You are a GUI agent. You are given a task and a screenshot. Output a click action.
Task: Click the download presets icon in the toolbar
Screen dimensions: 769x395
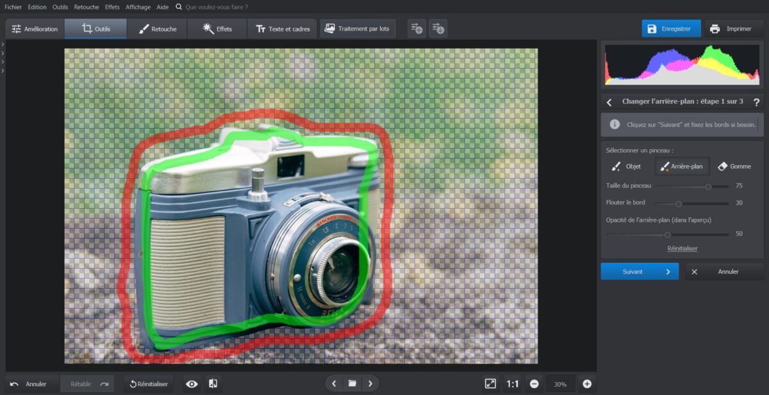pyautogui.click(x=438, y=29)
